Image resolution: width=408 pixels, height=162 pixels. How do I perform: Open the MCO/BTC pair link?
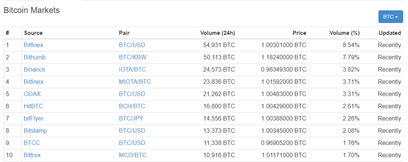(133, 155)
